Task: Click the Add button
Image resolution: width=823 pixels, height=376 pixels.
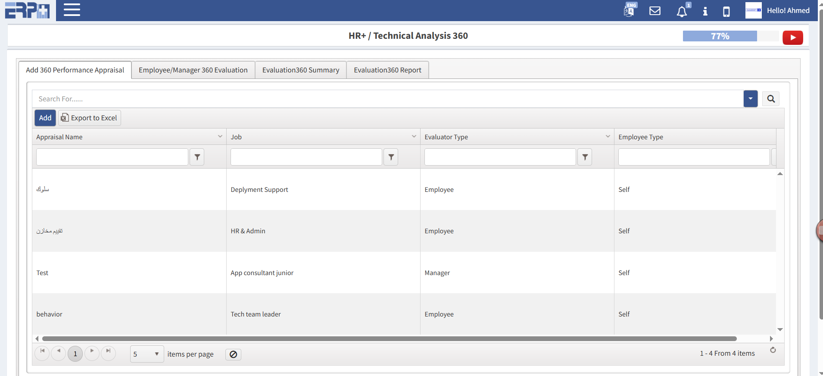Action: [45, 118]
